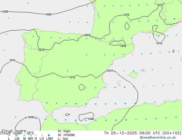The image size is (182, 140).
Task: Click the 1015 isobar label over northern Portugal
Action: [41, 50]
